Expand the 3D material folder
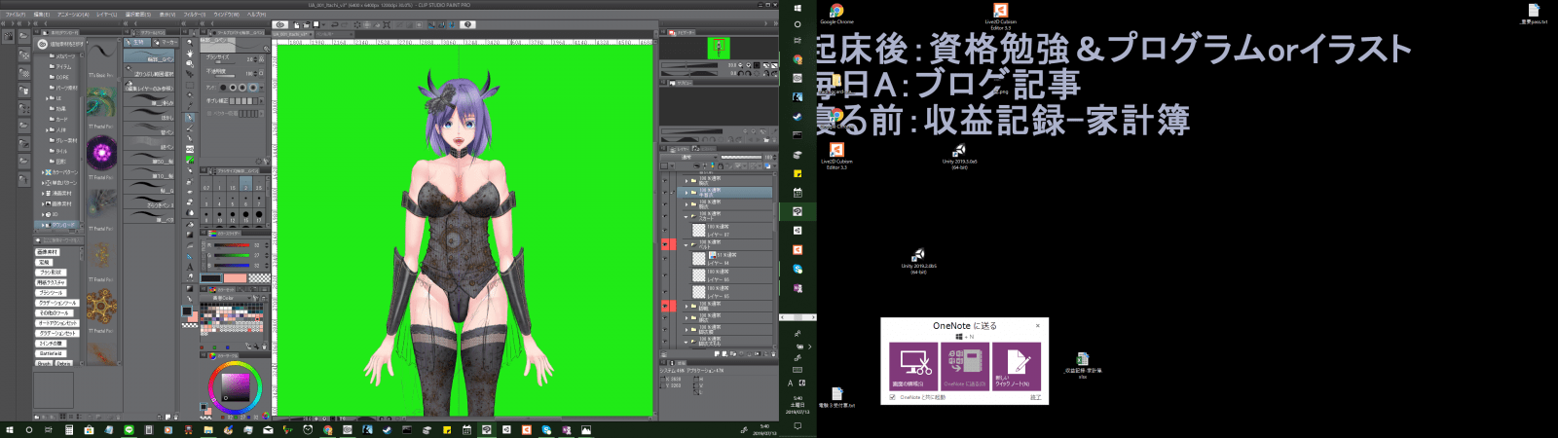 tap(43, 214)
